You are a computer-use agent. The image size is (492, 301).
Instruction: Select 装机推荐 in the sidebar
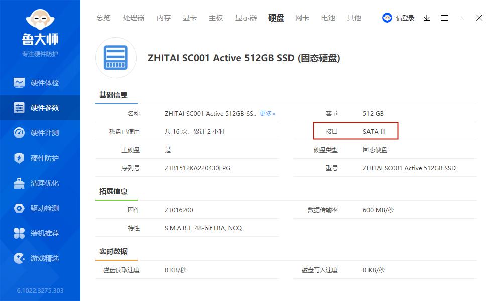point(40,233)
